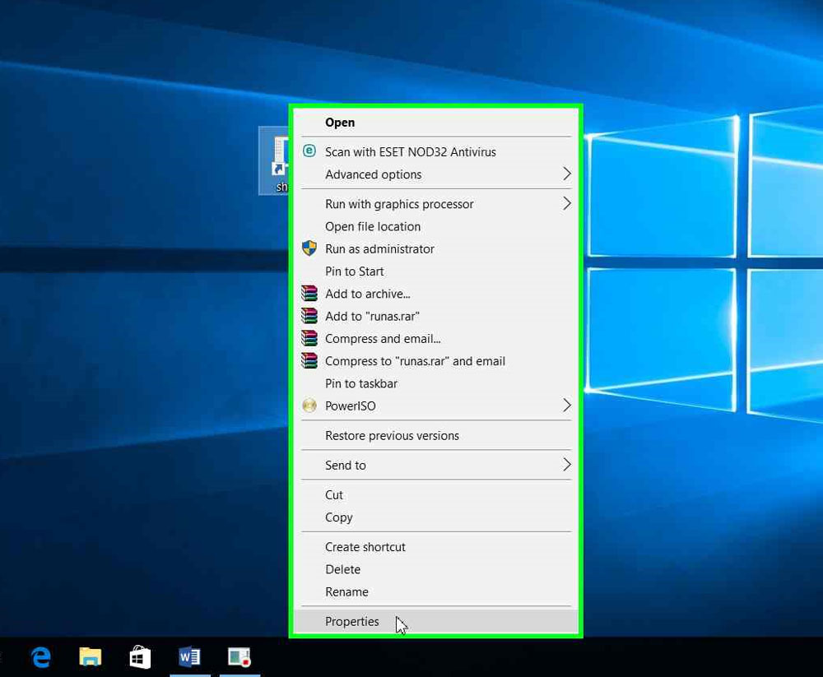
Task: Expand the Run with graphics processor arrow
Action: 566,203
